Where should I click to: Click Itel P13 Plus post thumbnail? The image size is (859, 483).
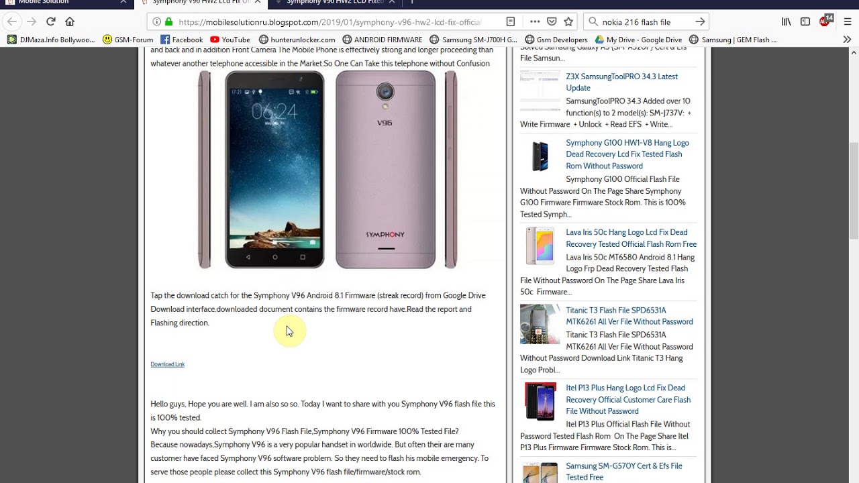pyautogui.click(x=540, y=401)
